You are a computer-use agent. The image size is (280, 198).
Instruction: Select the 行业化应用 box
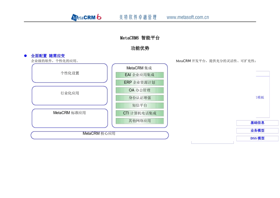[x=70, y=96]
